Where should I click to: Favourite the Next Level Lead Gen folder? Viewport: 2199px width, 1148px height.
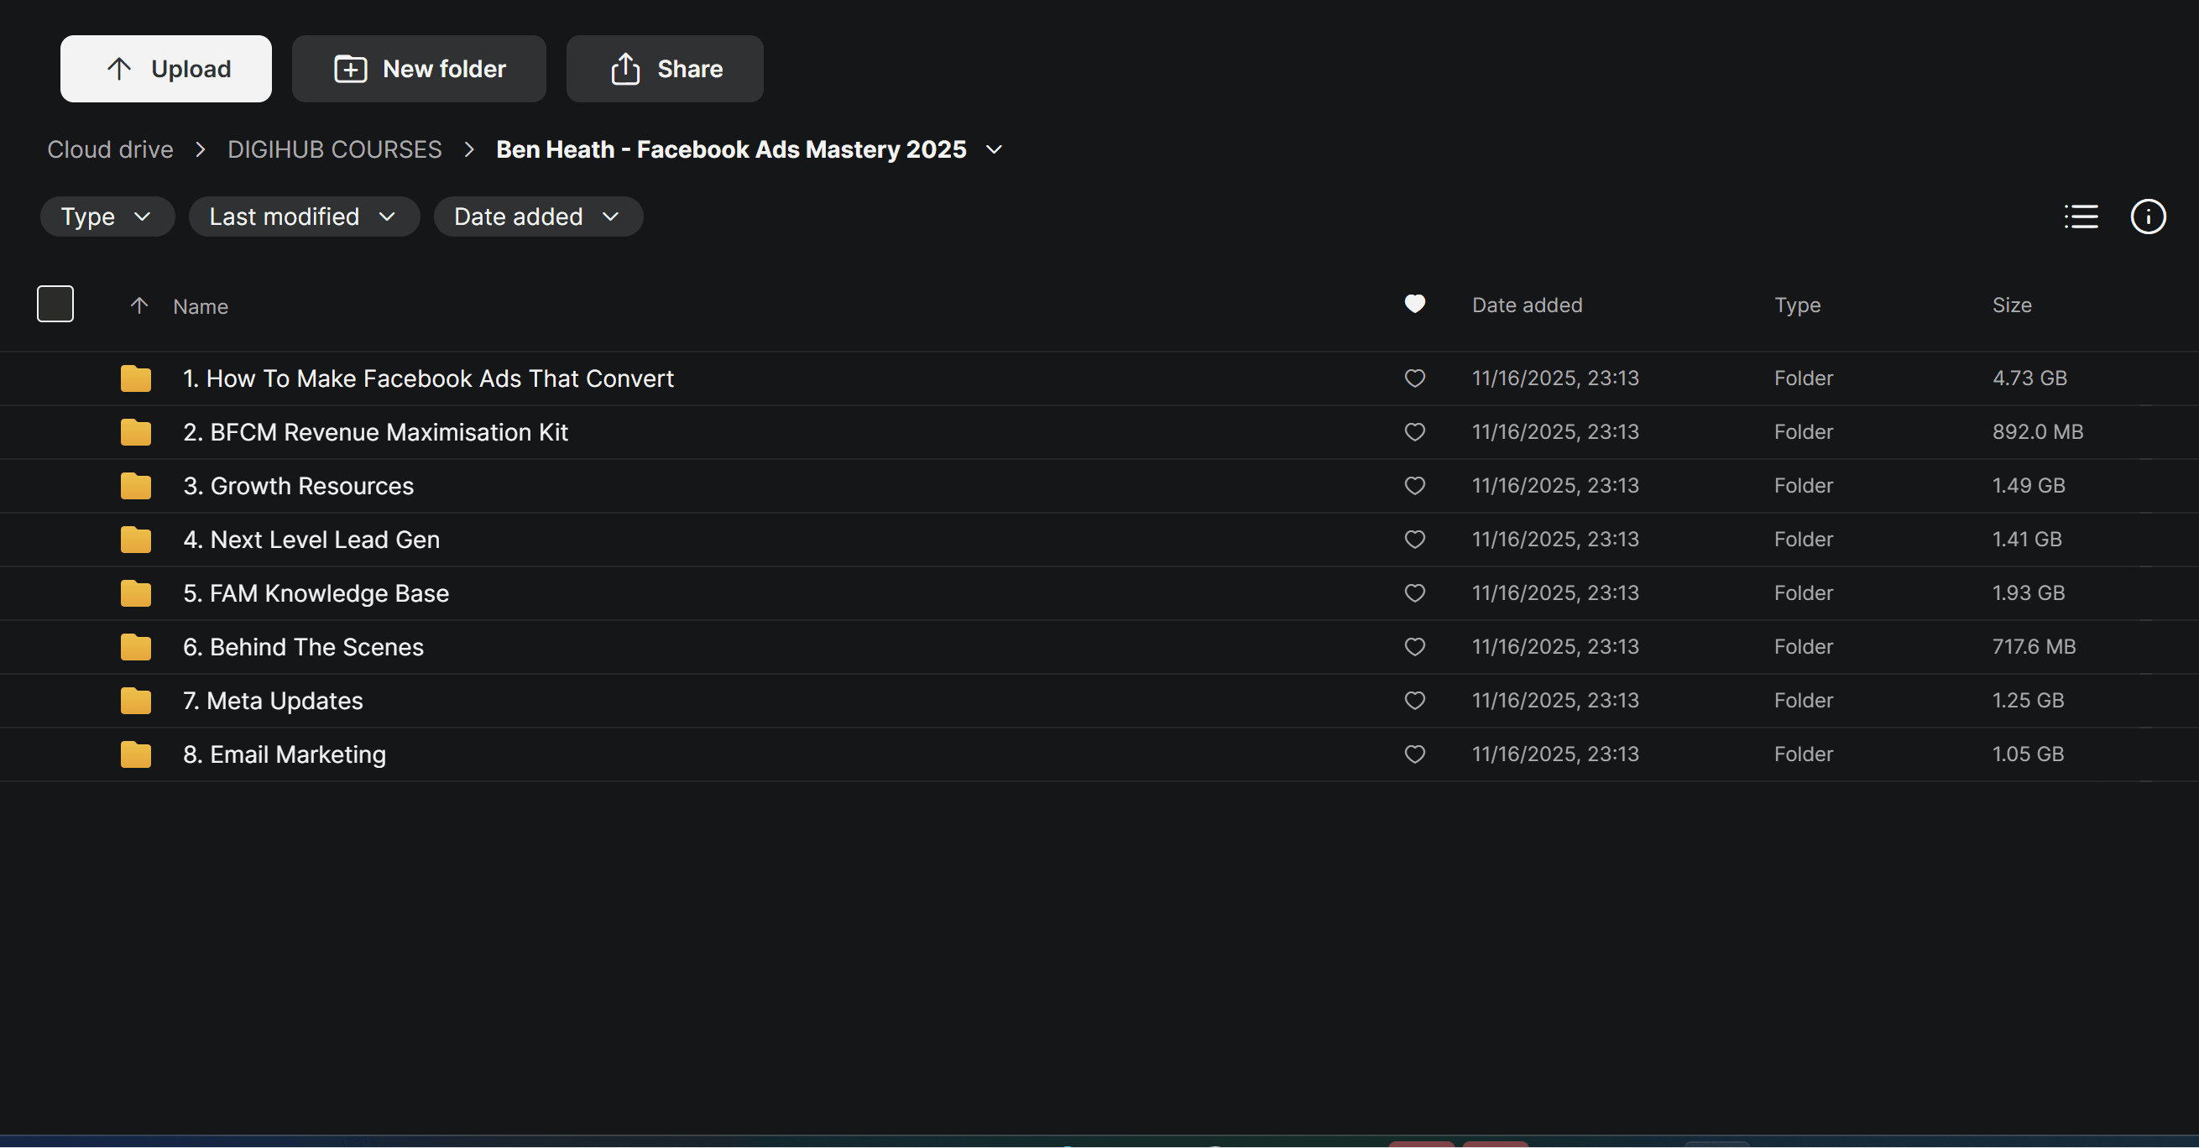click(1414, 540)
